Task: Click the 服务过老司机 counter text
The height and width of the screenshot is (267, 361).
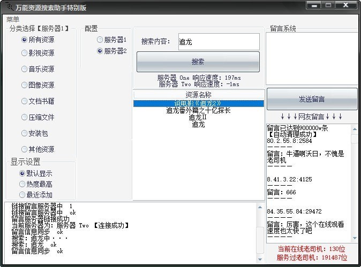Action: [x=312, y=257]
